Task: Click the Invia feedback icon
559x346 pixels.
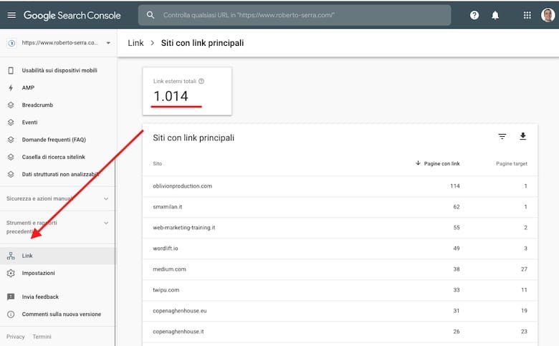Action: 11,297
